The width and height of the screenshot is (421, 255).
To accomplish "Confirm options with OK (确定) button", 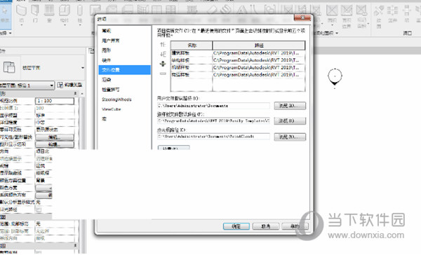I will (236, 226).
